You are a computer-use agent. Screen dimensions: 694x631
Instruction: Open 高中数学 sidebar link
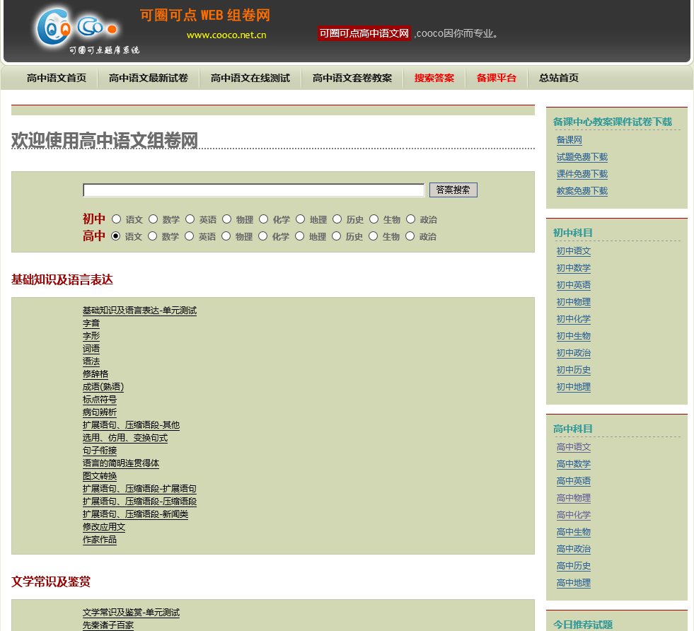click(574, 464)
